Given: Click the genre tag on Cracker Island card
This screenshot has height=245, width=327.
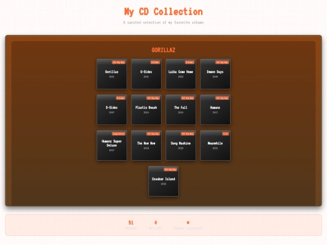Looking at the screenshot, I should [x=170, y=169].
